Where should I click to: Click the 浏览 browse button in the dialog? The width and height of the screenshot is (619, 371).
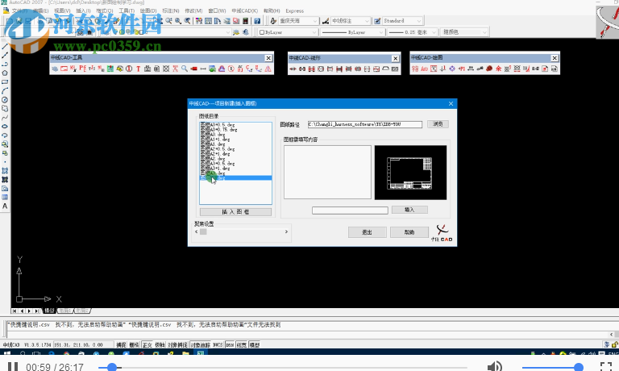[x=438, y=124]
